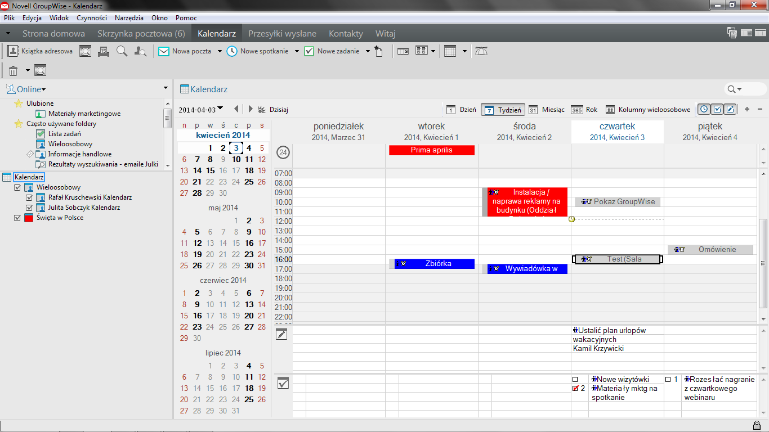Open the Książka adresowa address book

(40, 51)
